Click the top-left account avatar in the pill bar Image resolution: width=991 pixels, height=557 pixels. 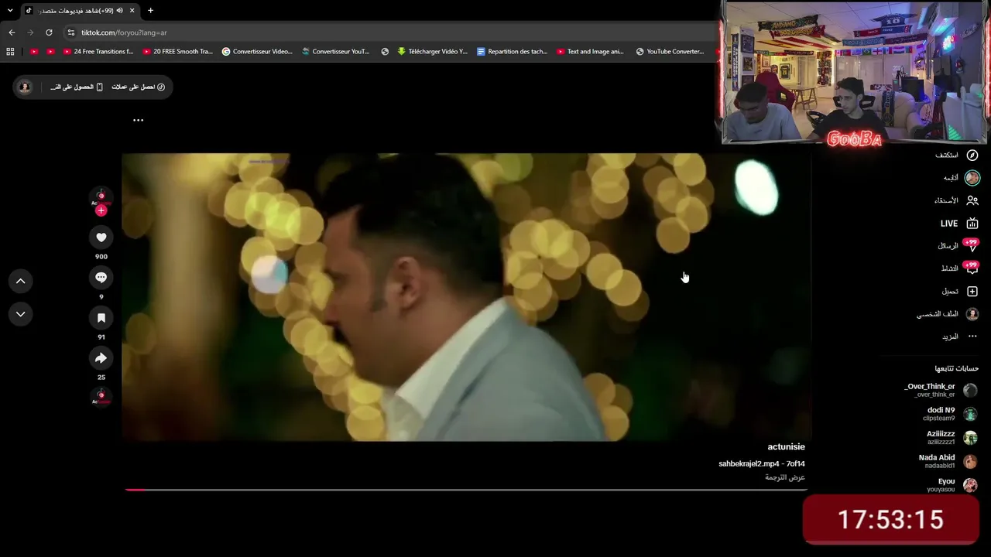pos(25,87)
